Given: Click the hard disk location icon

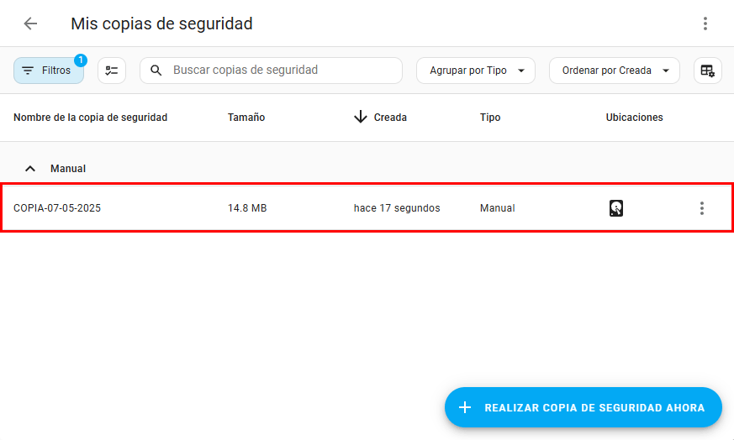Looking at the screenshot, I should 616,208.
